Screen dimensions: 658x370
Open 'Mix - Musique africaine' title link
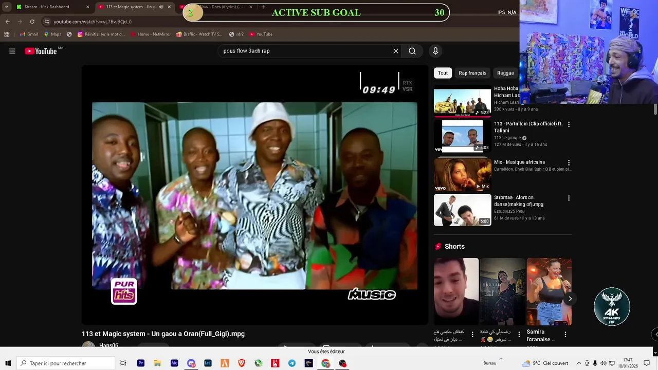(519, 162)
